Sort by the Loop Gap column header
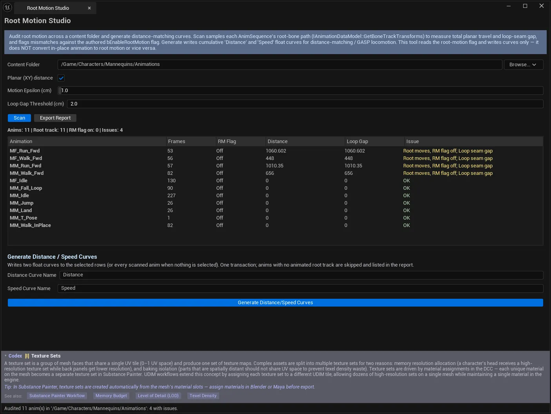The height and width of the screenshot is (414, 551). [x=375, y=142]
